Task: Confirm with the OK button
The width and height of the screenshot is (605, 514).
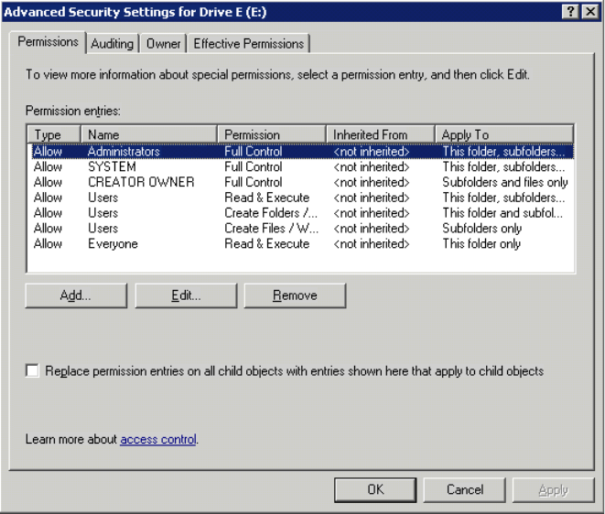Action: [375, 490]
